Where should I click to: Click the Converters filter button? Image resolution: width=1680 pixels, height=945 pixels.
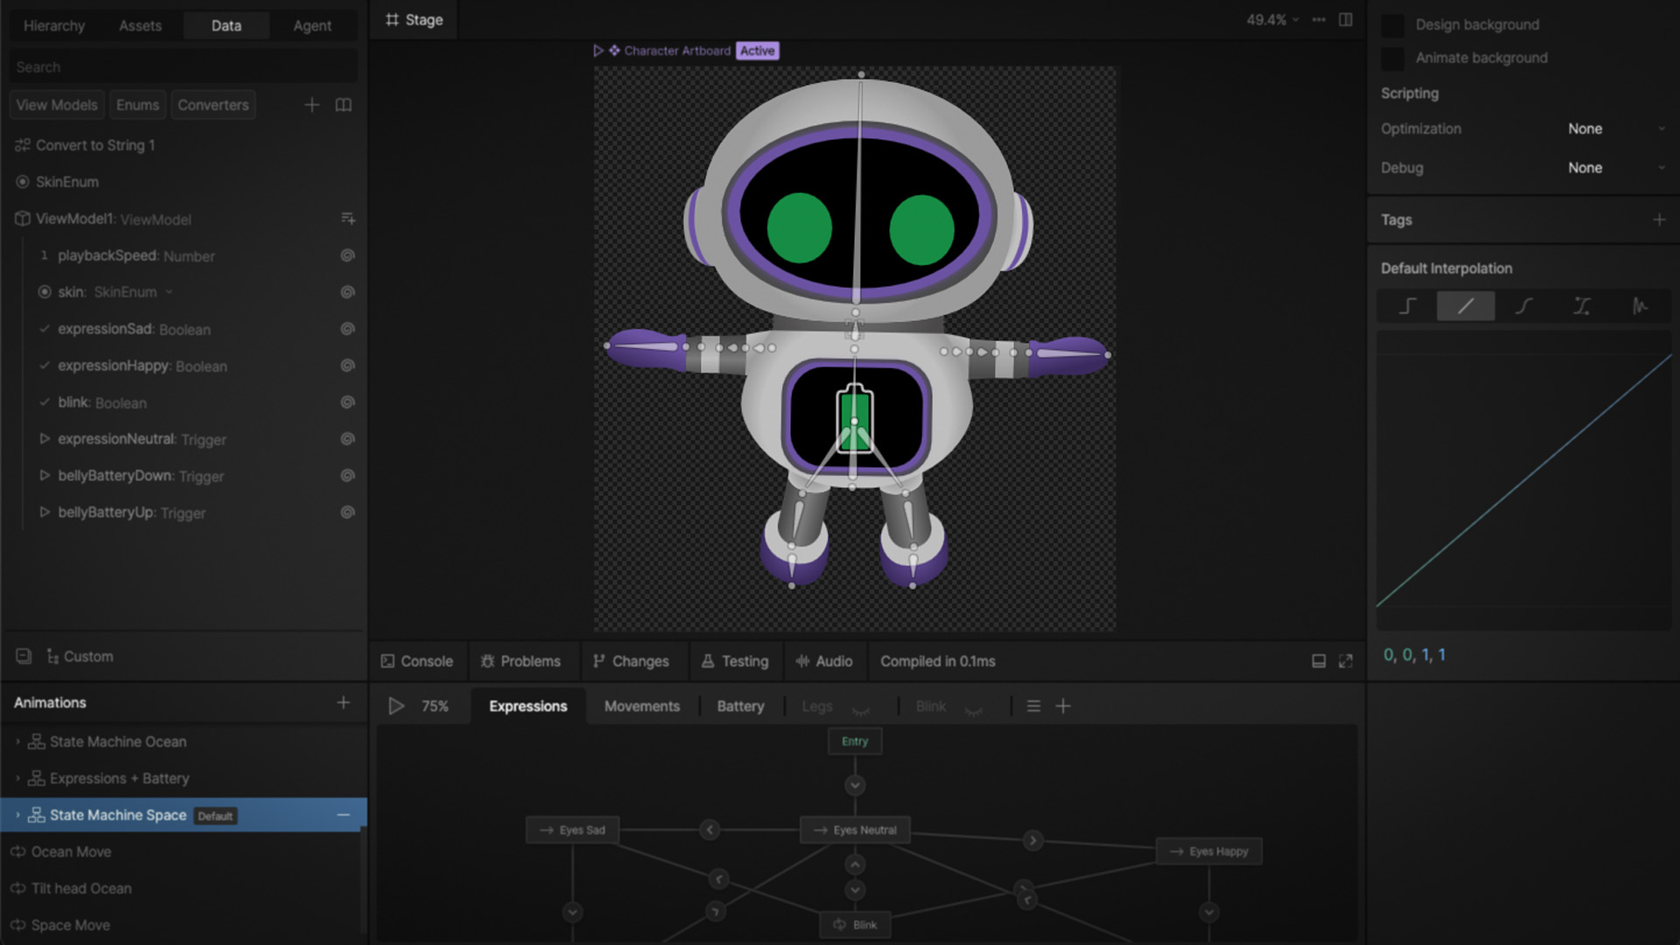tap(213, 105)
